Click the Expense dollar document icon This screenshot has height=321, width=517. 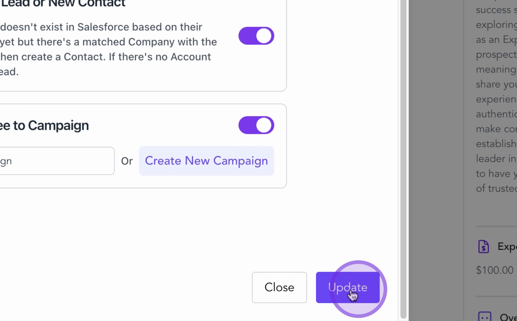[483, 247]
